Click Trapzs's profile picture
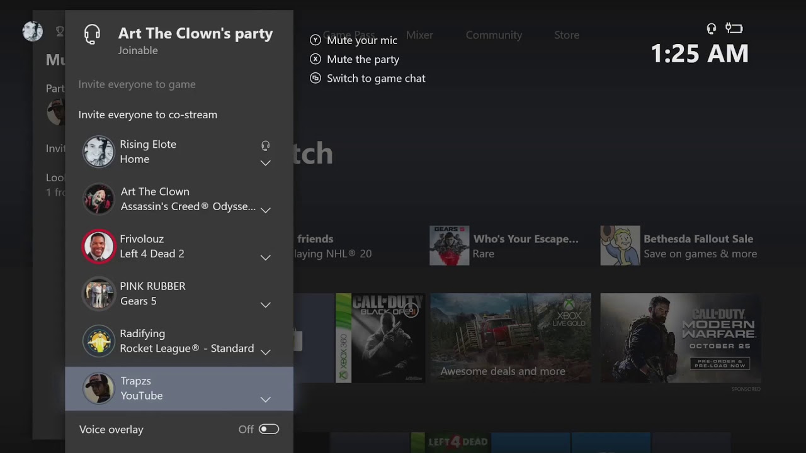Screen dimensions: 806x453 point(99,388)
